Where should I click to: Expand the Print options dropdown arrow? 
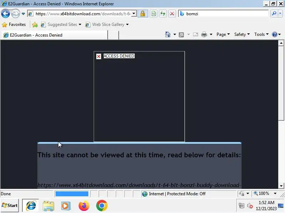[x=211, y=34]
